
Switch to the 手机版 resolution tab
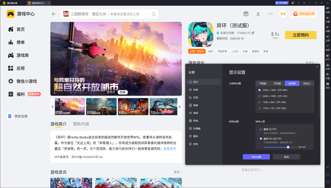point(277,83)
